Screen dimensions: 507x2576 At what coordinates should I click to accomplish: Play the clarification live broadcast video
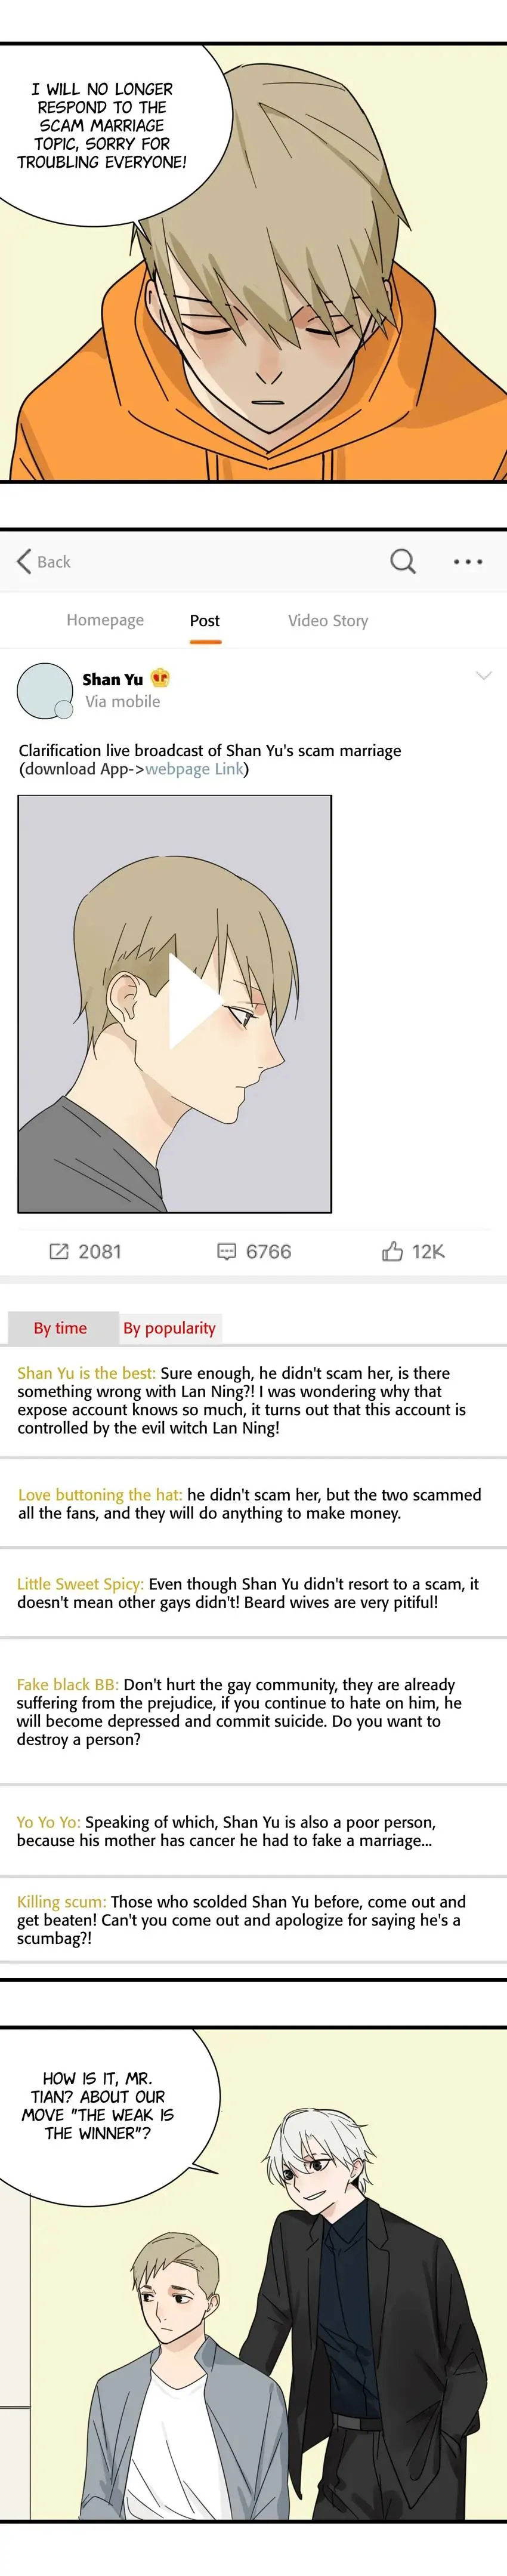(x=195, y=1002)
